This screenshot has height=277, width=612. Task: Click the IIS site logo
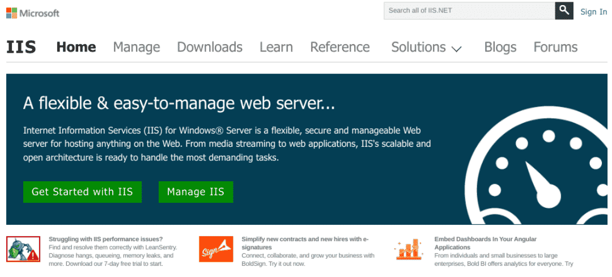tap(21, 47)
